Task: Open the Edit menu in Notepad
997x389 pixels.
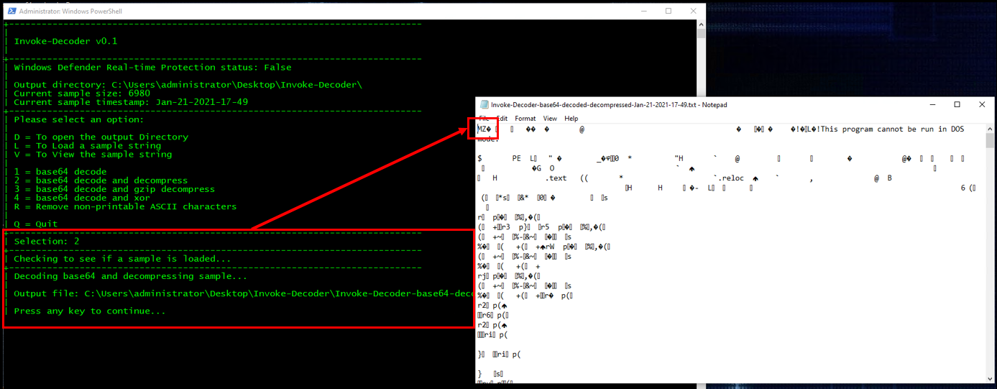Action: click(502, 119)
